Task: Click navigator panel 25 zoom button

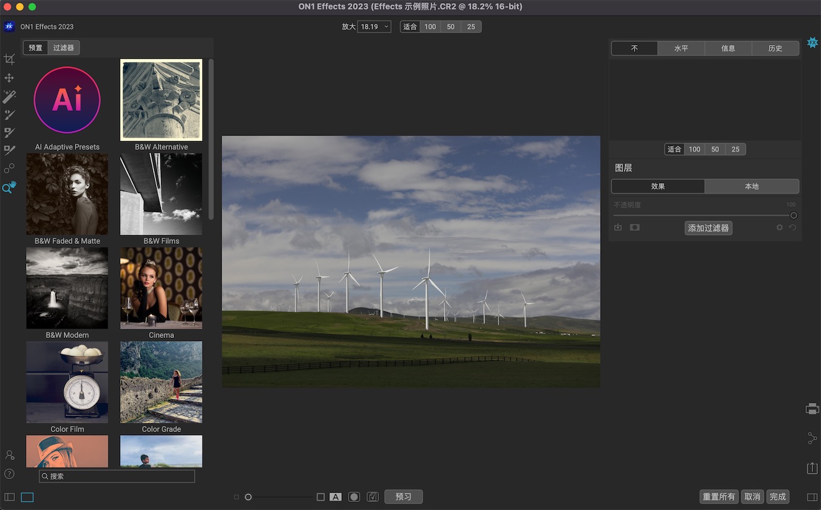Action: point(736,149)
